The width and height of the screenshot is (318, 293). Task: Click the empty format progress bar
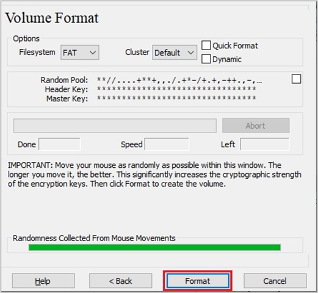click(x=115, y=126)
